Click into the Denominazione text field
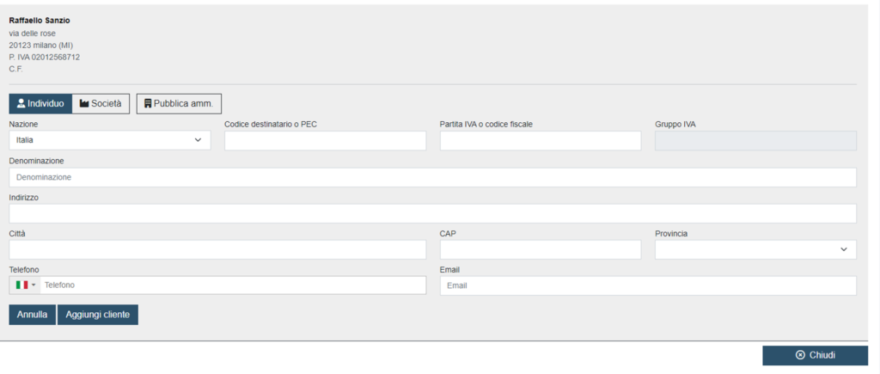Screen dimensions: 880x374 pyautogui.click(x=433, y=177)
